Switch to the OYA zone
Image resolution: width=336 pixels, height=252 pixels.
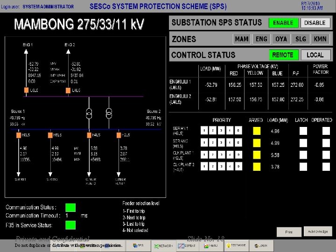pos(281,39)
